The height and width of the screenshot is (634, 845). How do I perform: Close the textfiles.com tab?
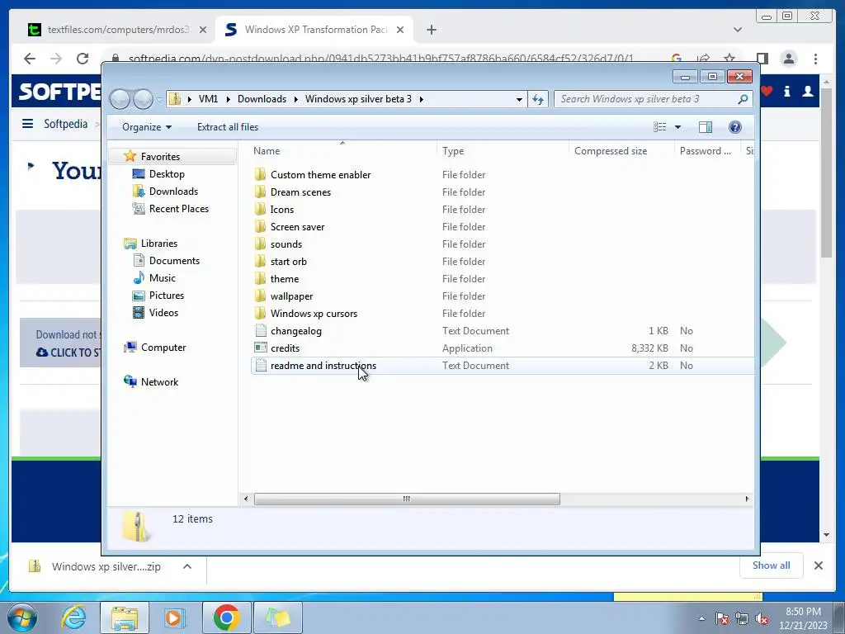pos(203,30)
